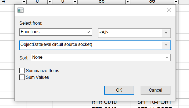Open filter arrow right of leftmost 0
189x108 pixels.
(50, 2)
